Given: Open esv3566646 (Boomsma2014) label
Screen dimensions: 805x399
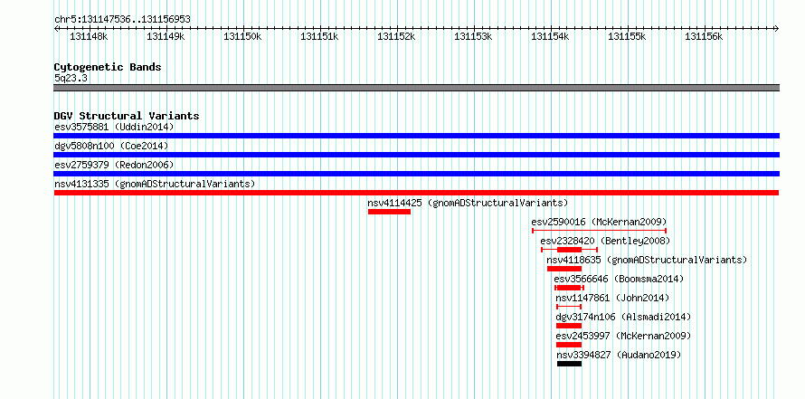Looking at the screenshot, I should (x=619, y=279).
